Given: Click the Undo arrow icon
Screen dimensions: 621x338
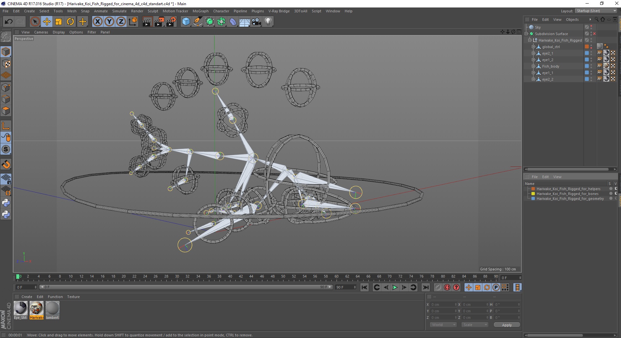Looking at the screenshot, I should 8,22.
